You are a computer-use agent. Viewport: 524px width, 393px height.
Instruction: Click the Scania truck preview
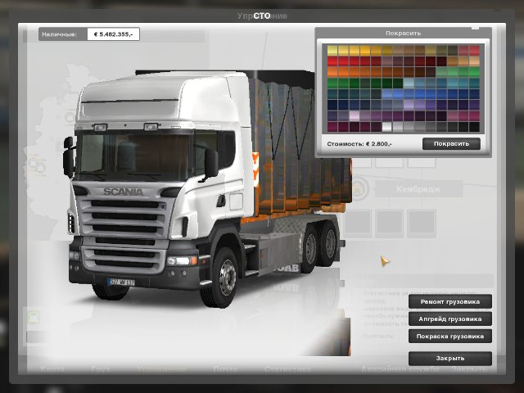pos(207,189)
